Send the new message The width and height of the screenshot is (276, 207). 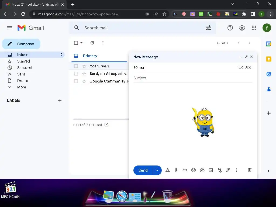[143, 170]
